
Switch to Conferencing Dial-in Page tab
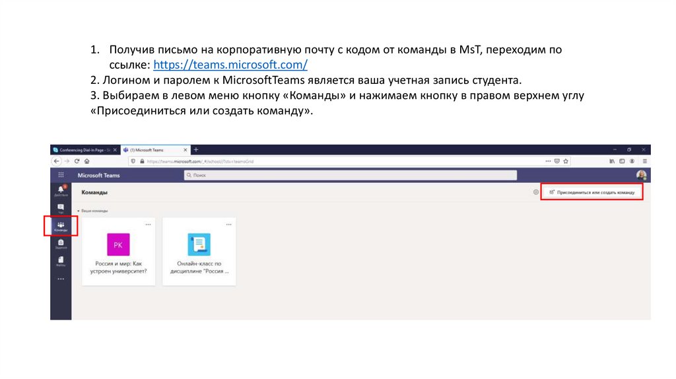[82, 150]
